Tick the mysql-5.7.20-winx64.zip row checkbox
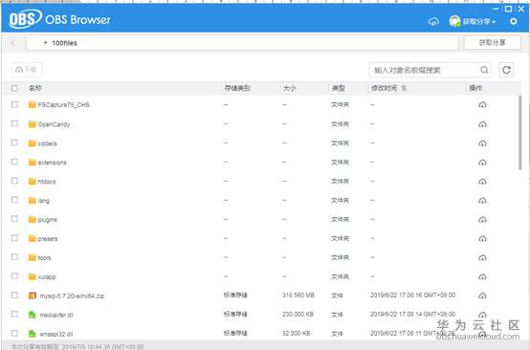The width and height of the screenshot is (530, 350). pyautogui.click(x=14, y=295)
